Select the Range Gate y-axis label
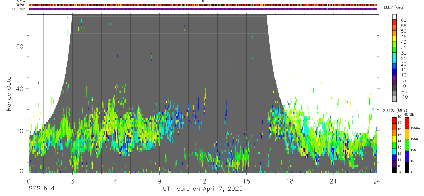The width and height of the screenshot is (424, 196). (x=9, y=94)
